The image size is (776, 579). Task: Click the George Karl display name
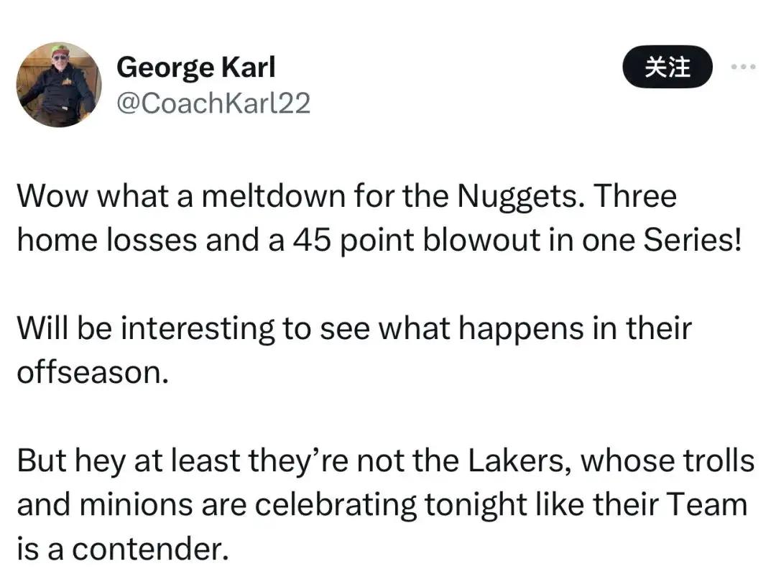tap(196, 68)
